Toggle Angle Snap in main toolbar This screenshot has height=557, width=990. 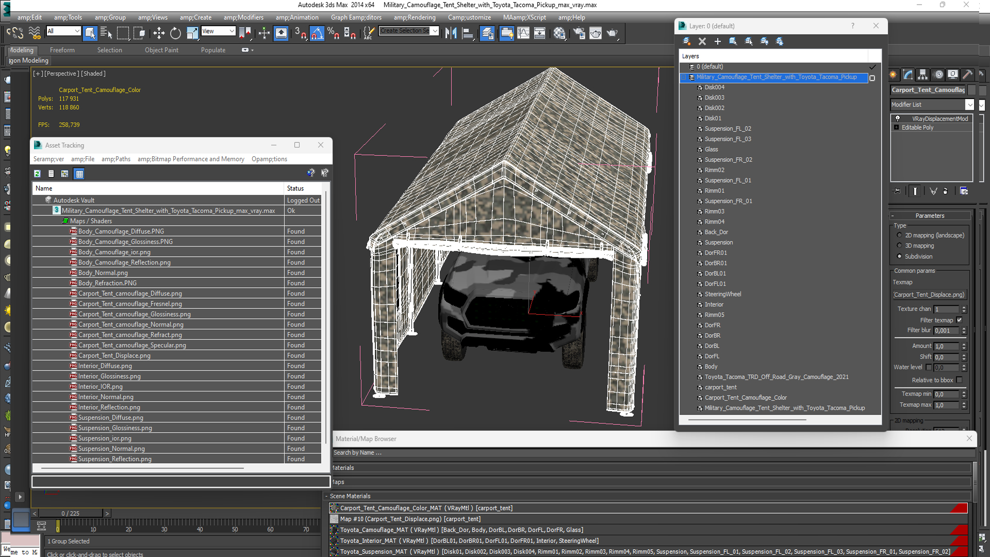317,33
